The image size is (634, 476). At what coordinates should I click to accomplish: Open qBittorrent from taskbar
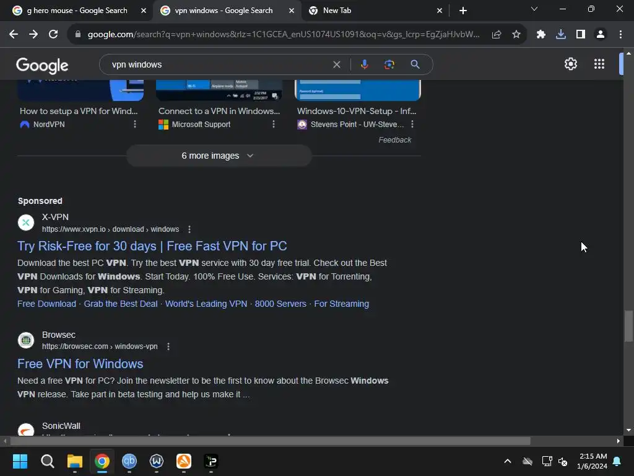click(x=129, y=461)
